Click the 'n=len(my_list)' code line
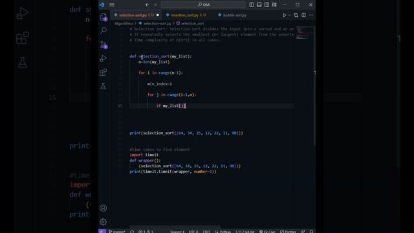 (x=154, y=62)
